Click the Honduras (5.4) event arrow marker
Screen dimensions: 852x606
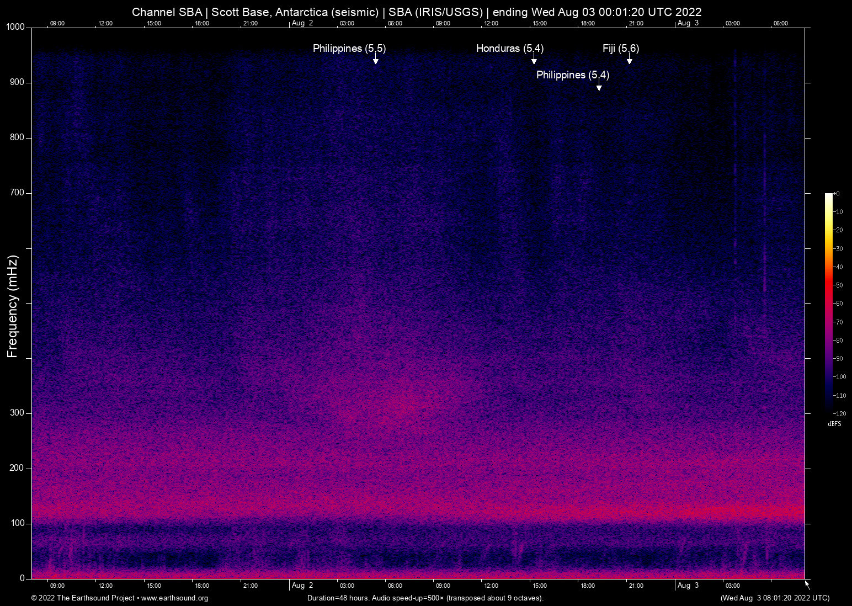click(534, 60)
